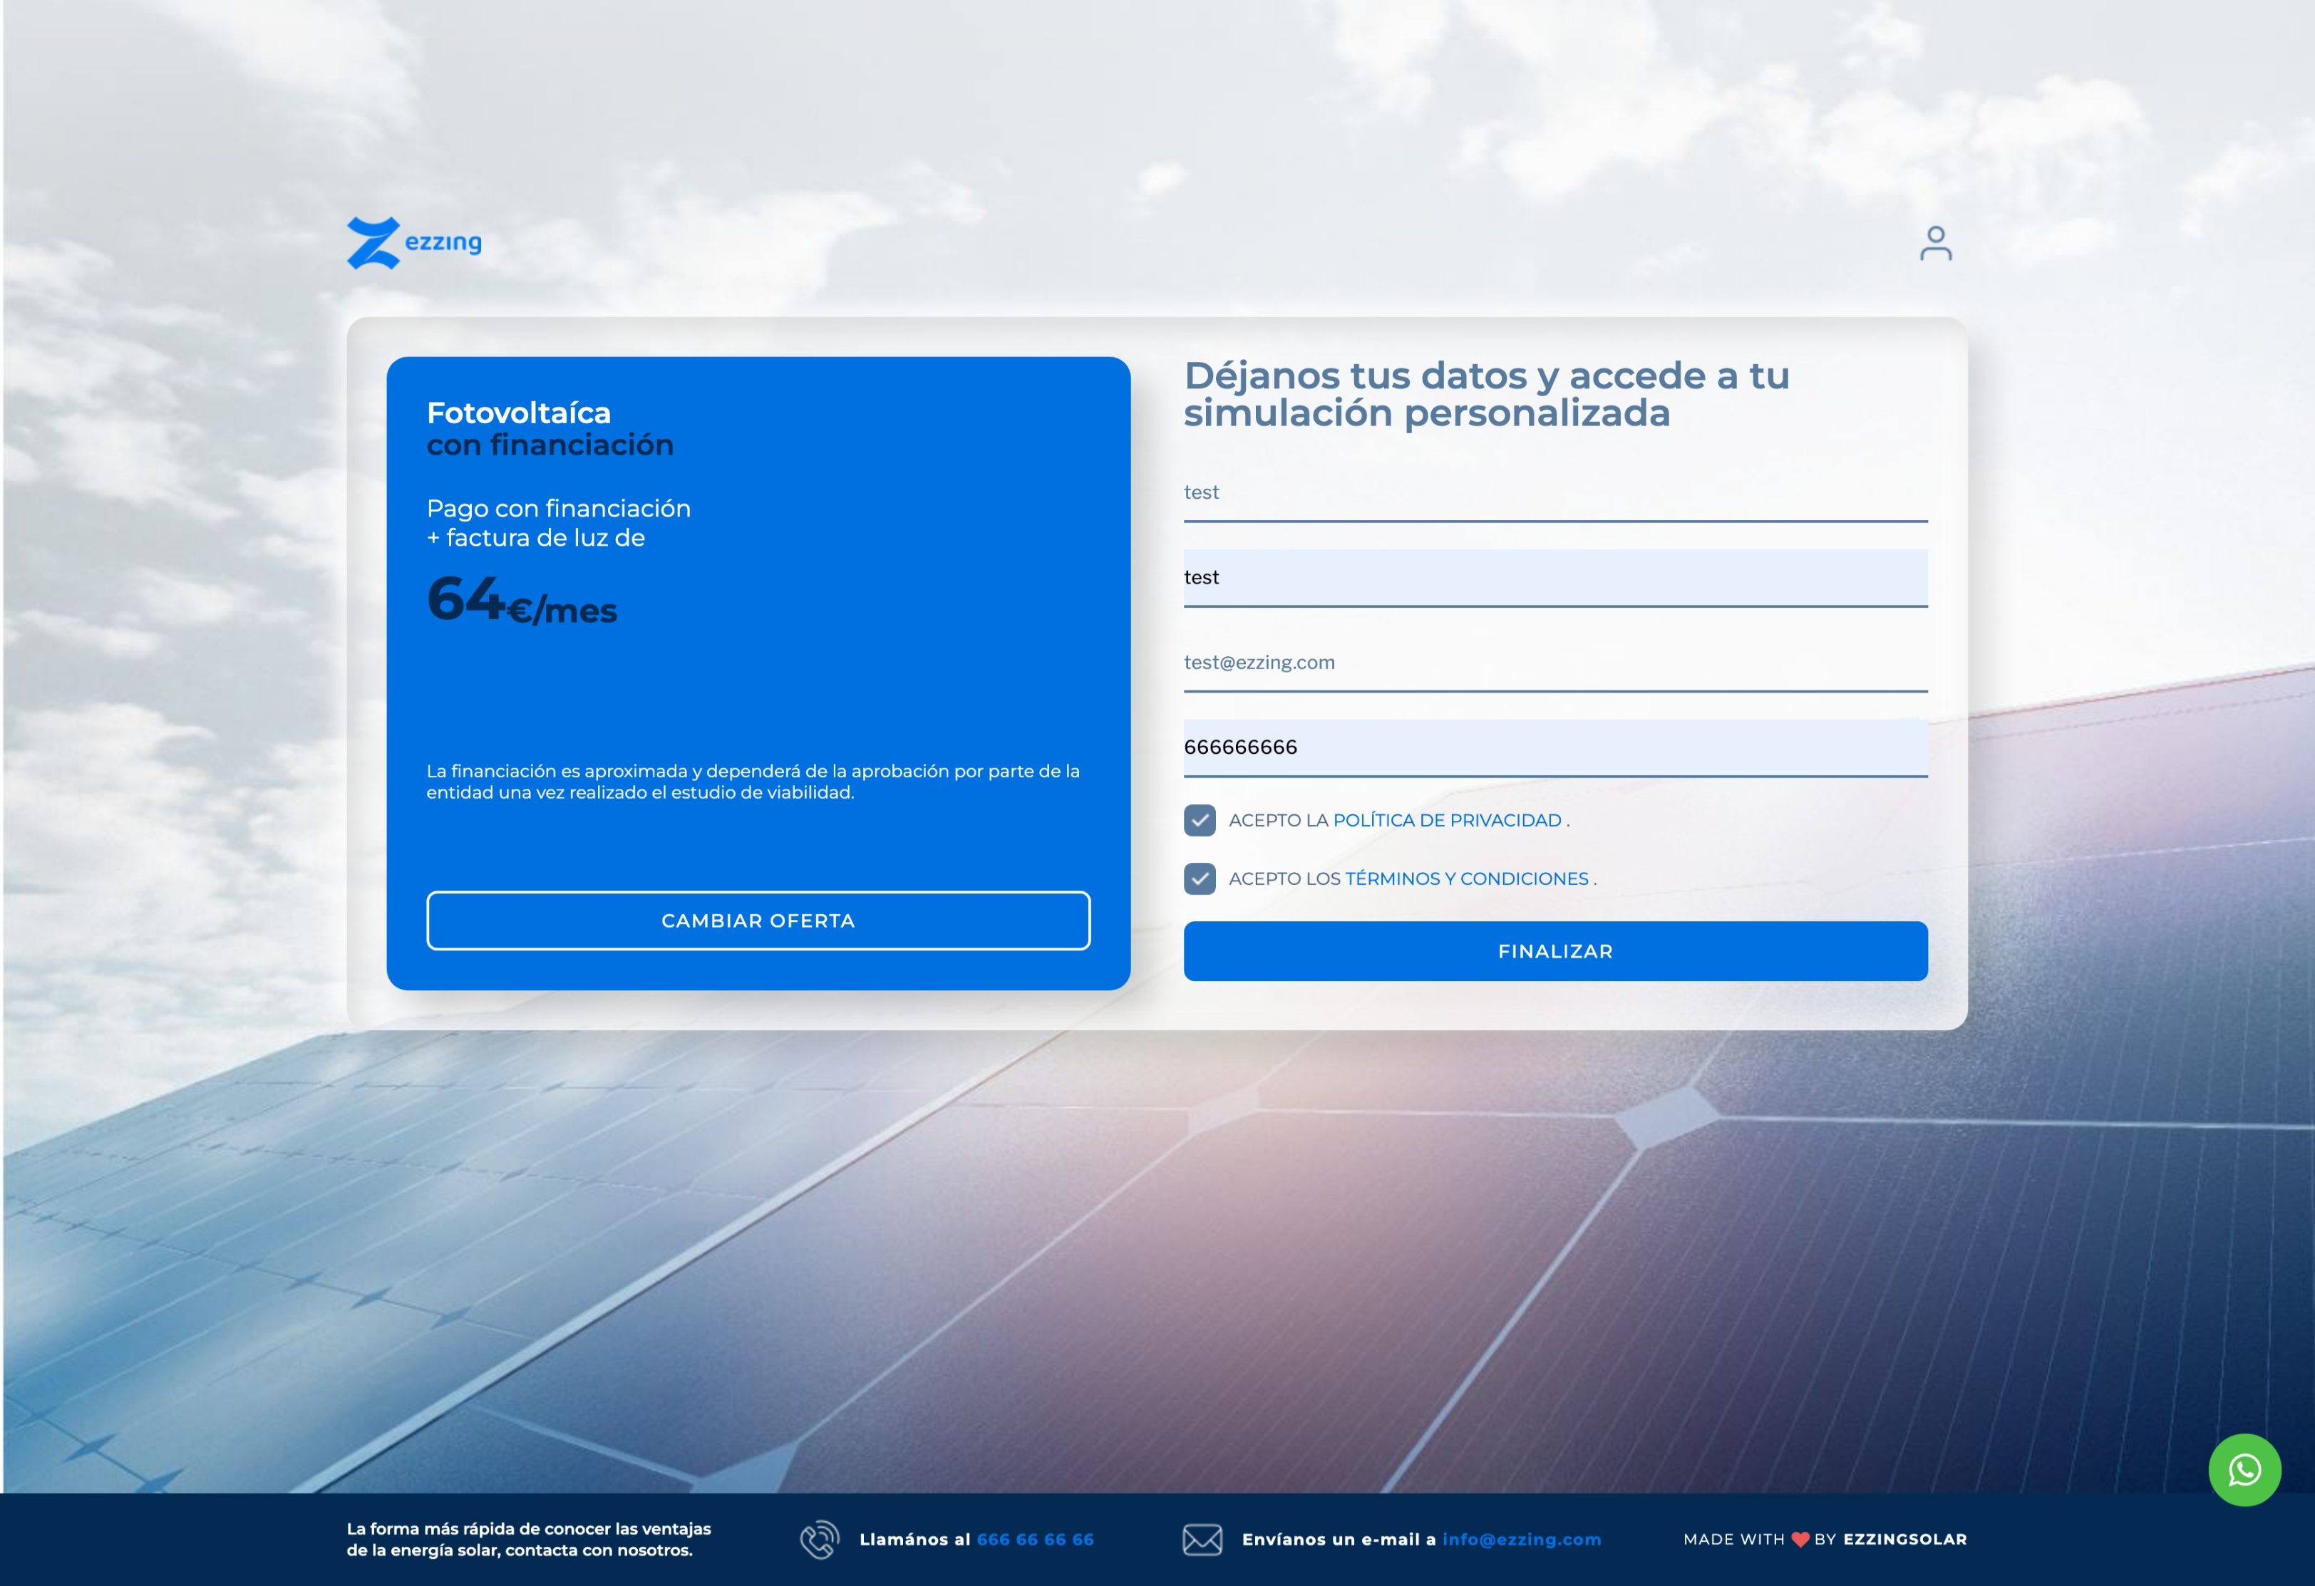Uncheck the privacy policy checkbox
This screenshot has width=2315, height=1586.
tap(1200, 820)
